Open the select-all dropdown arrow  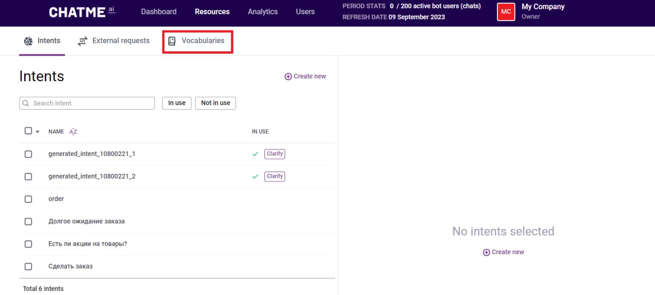pyautogui.click(x=37, y=132)
